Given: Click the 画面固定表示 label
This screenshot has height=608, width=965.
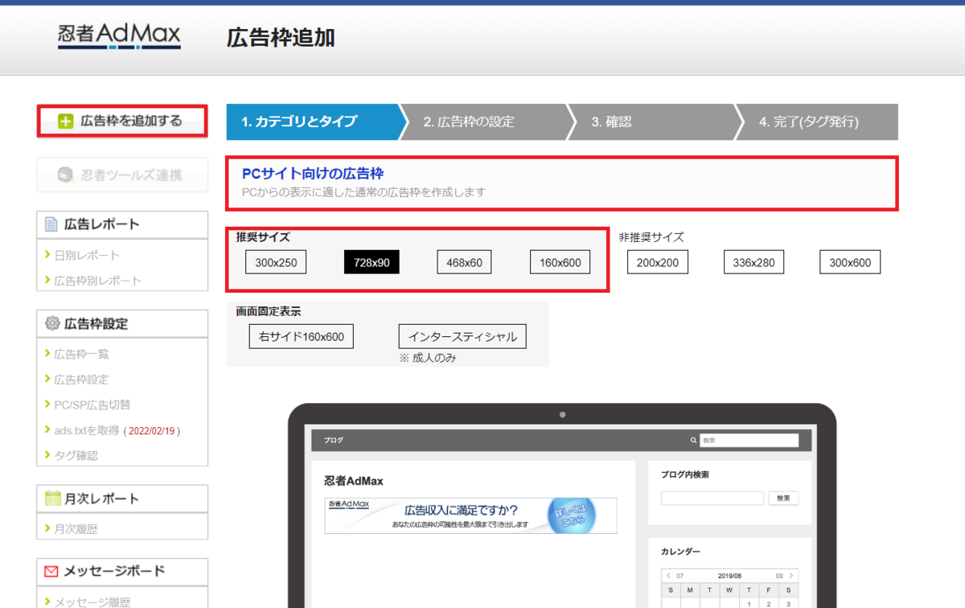Looking at the screenshot, I should pos(269,311).
